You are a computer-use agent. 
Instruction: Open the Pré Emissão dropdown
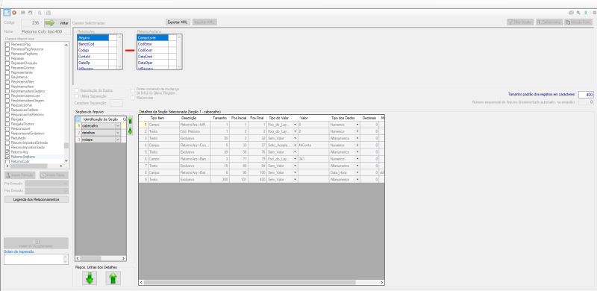66,184
